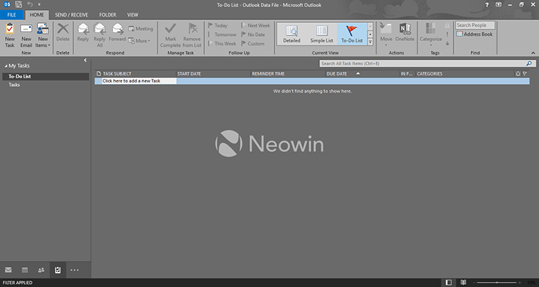Expand the Current View gallery options
539x287 pixels.
370,42
